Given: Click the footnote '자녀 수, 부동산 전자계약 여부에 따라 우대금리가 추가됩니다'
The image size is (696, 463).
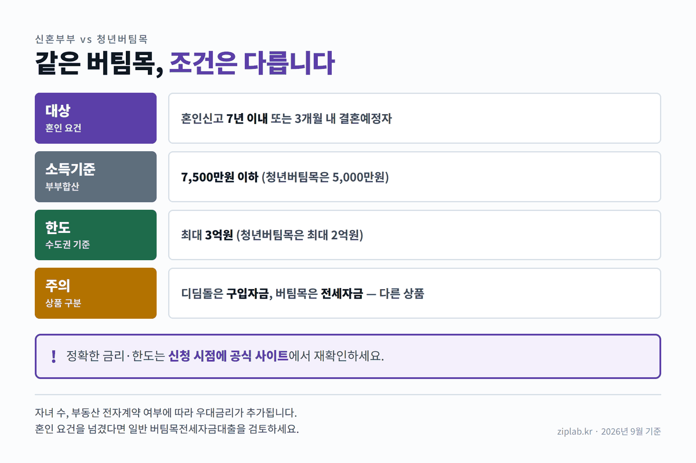Looking at the screenshot, I should coord(166,414).
